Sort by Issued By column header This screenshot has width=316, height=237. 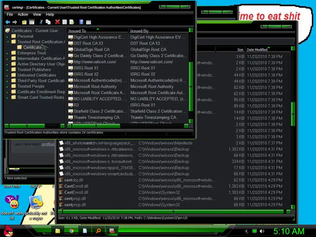tap(158, 31)
